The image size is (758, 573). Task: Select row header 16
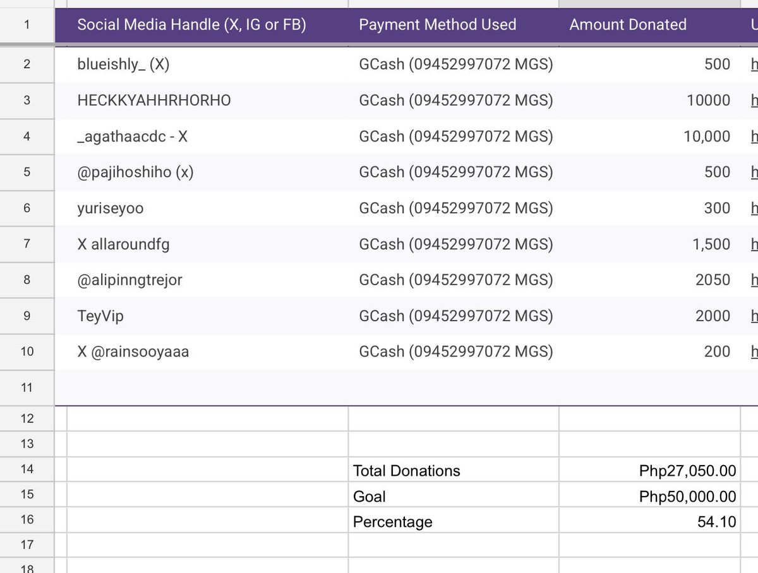[27, 519]
